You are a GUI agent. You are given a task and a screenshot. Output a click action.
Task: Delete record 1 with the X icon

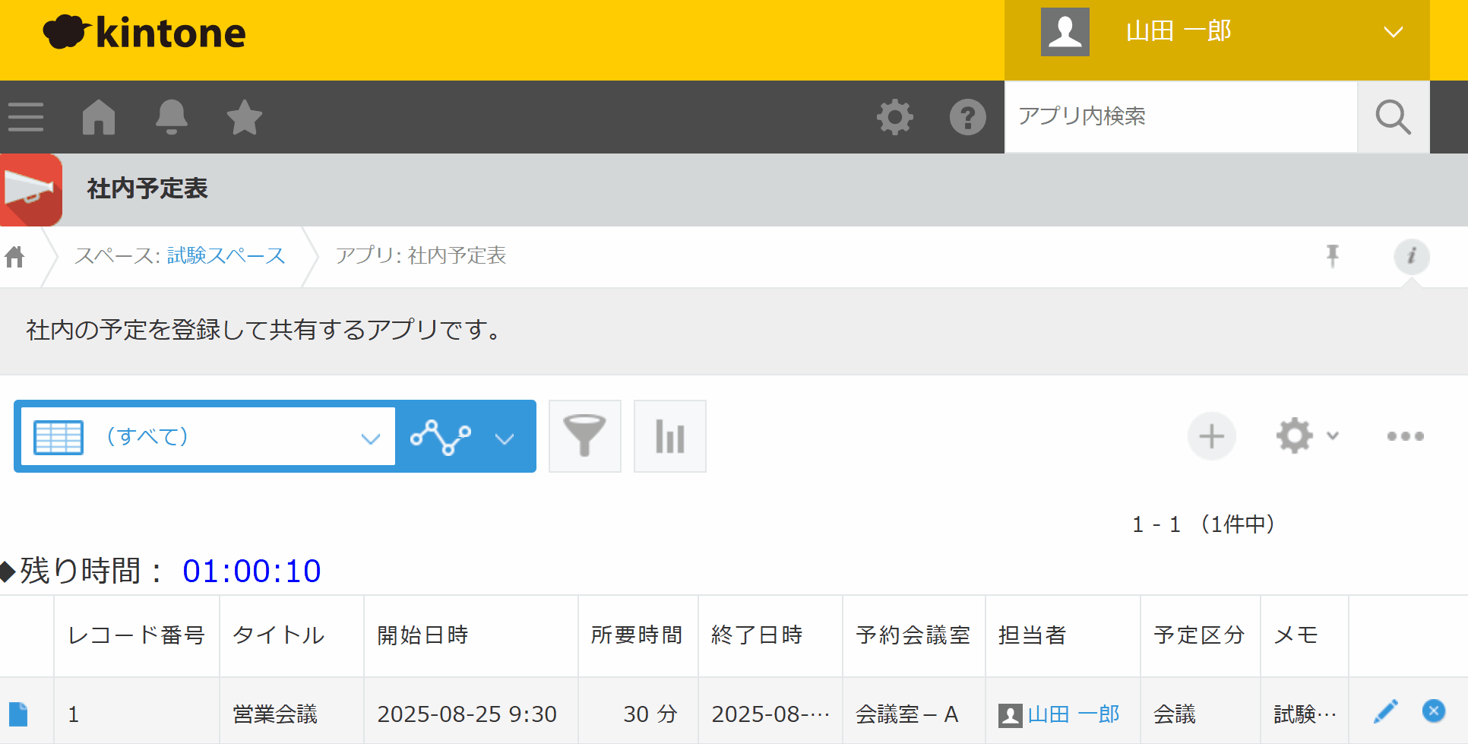tap(1433, 711)
